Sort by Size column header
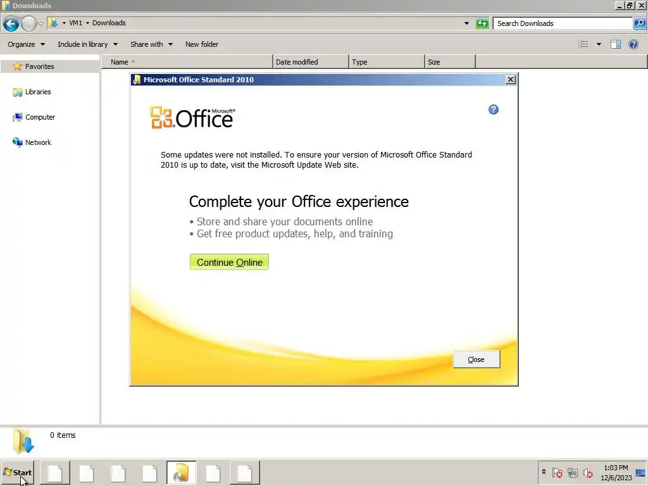This screenshot has height=486, width=648. click(x=450, y=62)
